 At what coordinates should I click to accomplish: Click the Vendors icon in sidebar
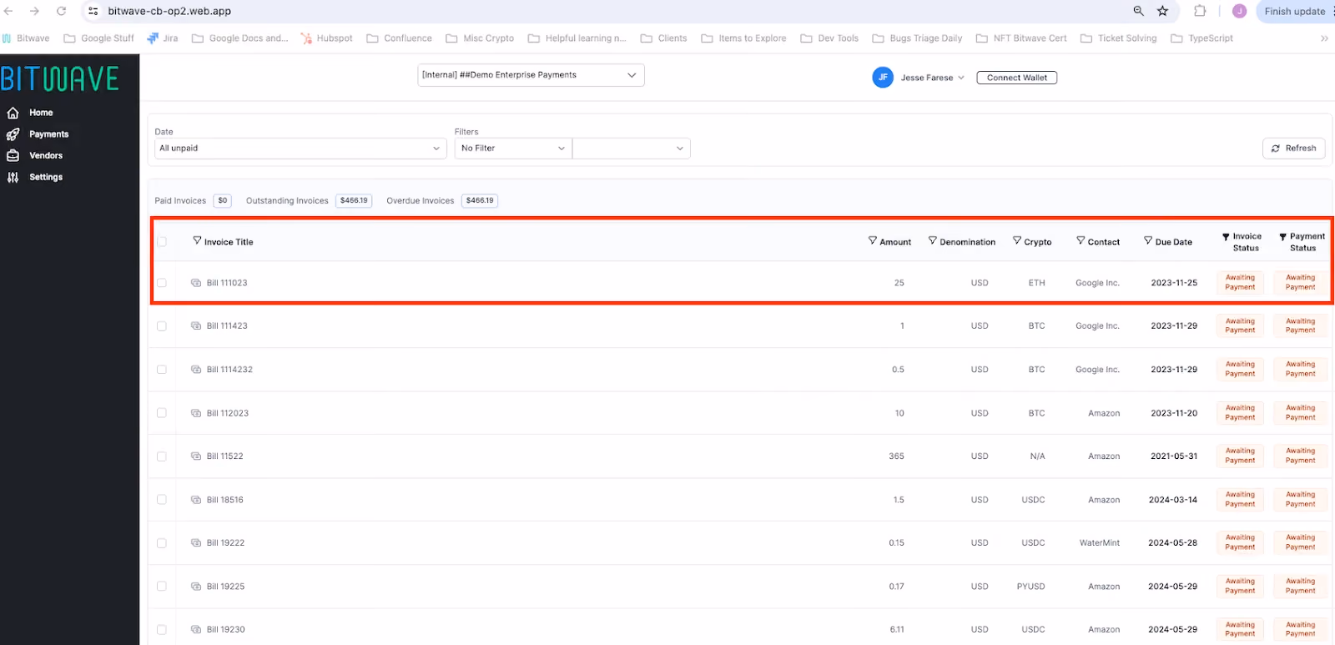pos(13,155)
